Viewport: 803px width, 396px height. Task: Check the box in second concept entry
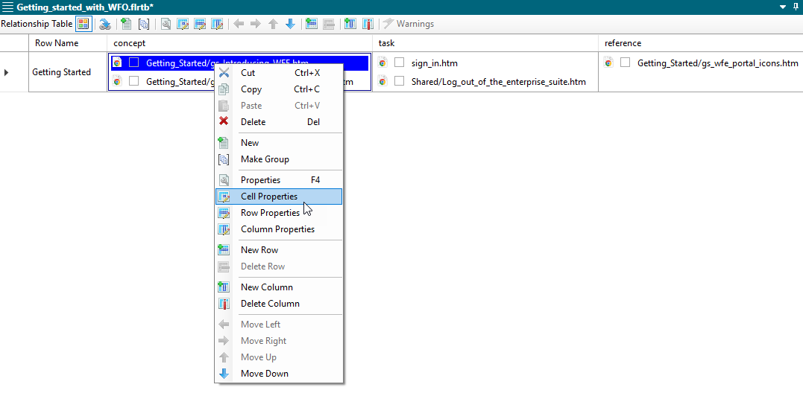133,81
